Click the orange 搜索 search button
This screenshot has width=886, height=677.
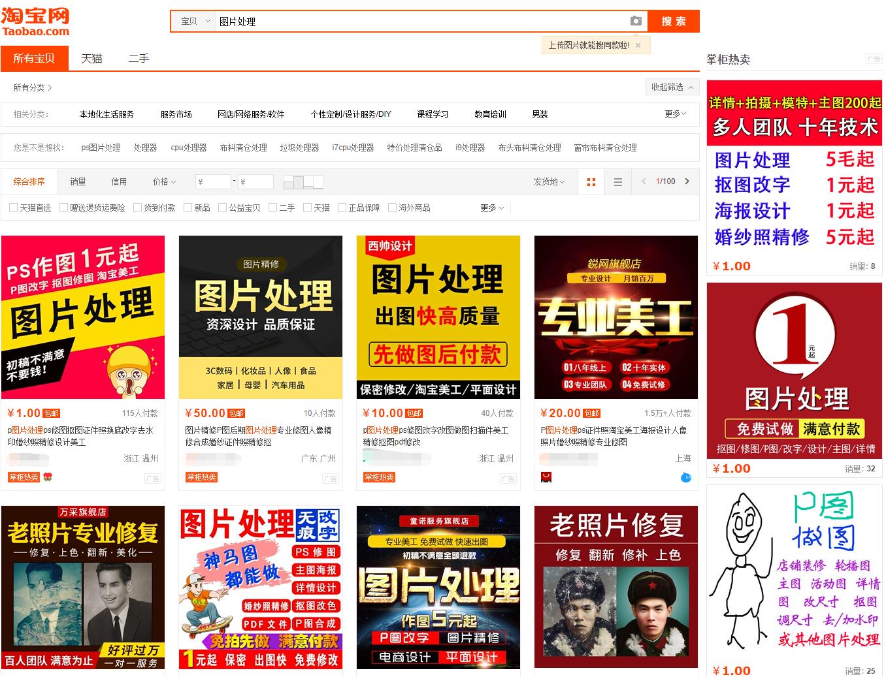click(673, 21)
